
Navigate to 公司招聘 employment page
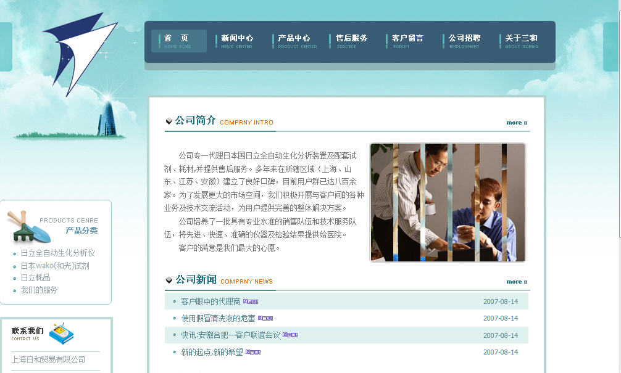point(464,41)
